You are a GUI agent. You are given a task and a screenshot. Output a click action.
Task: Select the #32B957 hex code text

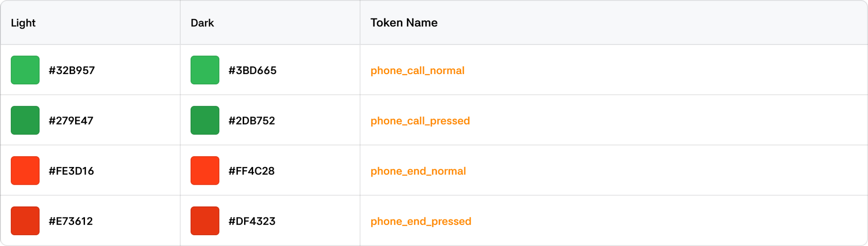coord(72,70)
